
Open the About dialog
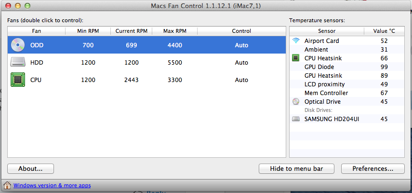(30, 168)
